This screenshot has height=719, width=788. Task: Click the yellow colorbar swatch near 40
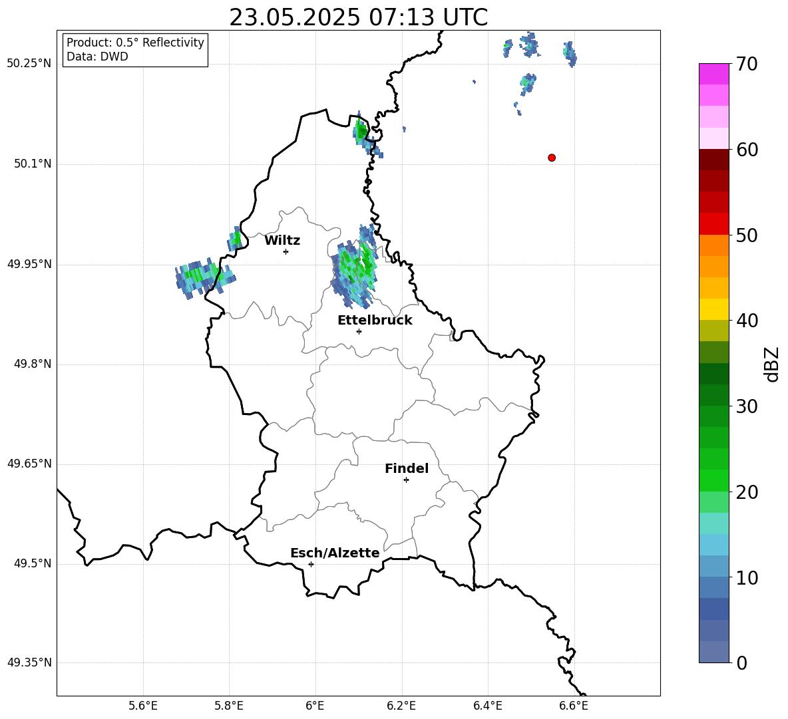(713, 309)
